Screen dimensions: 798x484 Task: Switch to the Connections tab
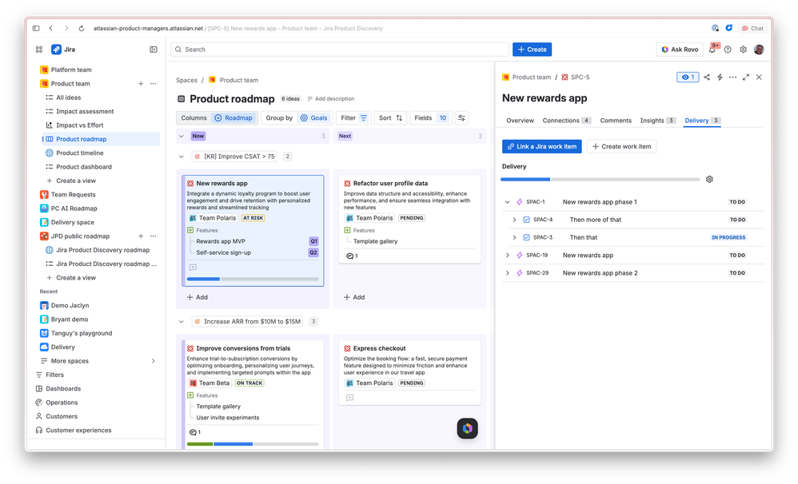pyautogui.click(x=566, y=121)
